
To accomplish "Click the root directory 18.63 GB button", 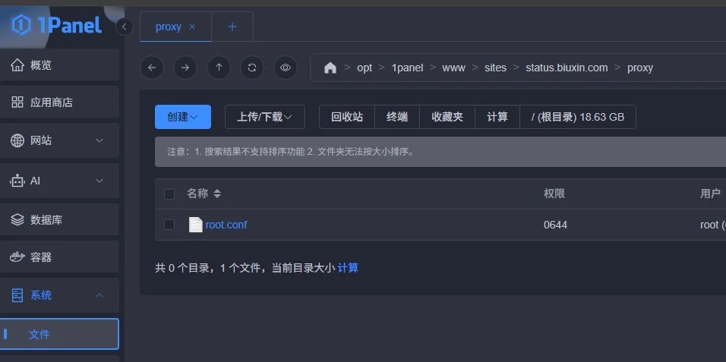I will 578,117.
